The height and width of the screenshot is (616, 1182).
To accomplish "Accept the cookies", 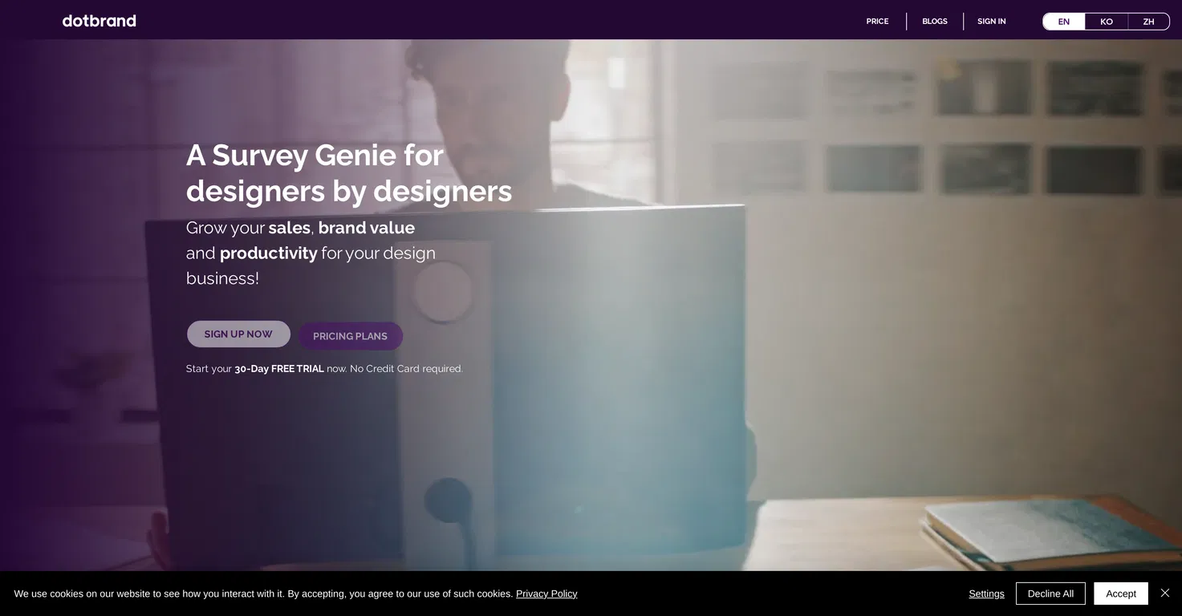I will click(x=1121, y=594).
